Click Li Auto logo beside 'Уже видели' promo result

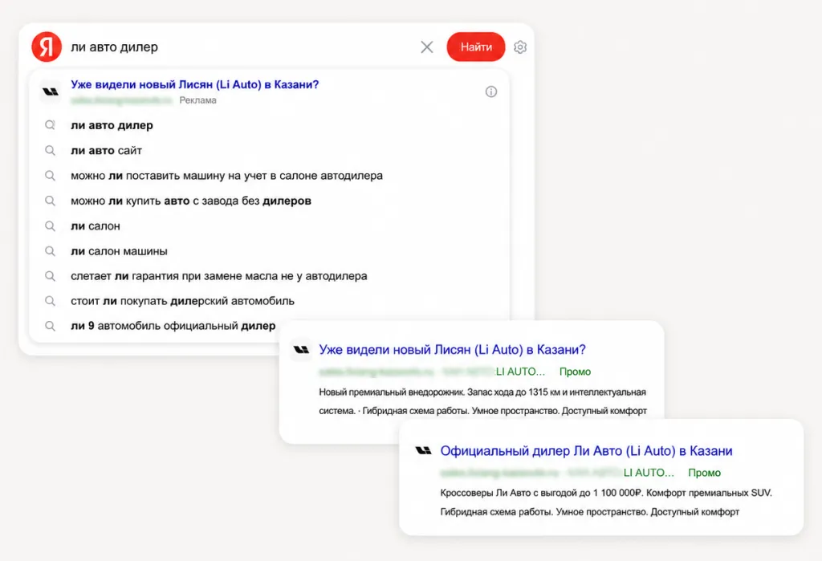302,350
